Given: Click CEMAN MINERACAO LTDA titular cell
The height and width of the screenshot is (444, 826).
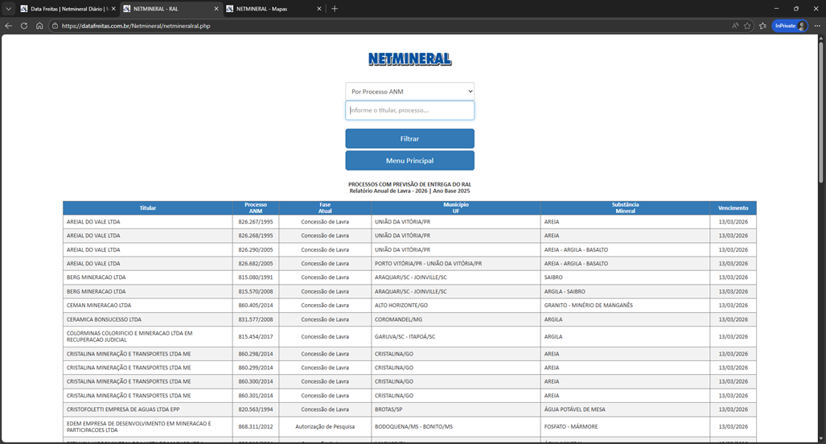Looking at the screenshot, I should [x=147, y=306].
